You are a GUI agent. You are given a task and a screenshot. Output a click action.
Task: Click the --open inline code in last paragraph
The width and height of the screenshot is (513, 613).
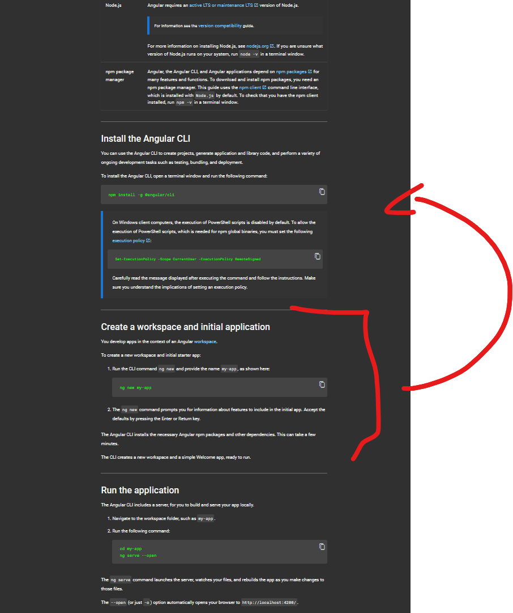(x=118, y=602)
